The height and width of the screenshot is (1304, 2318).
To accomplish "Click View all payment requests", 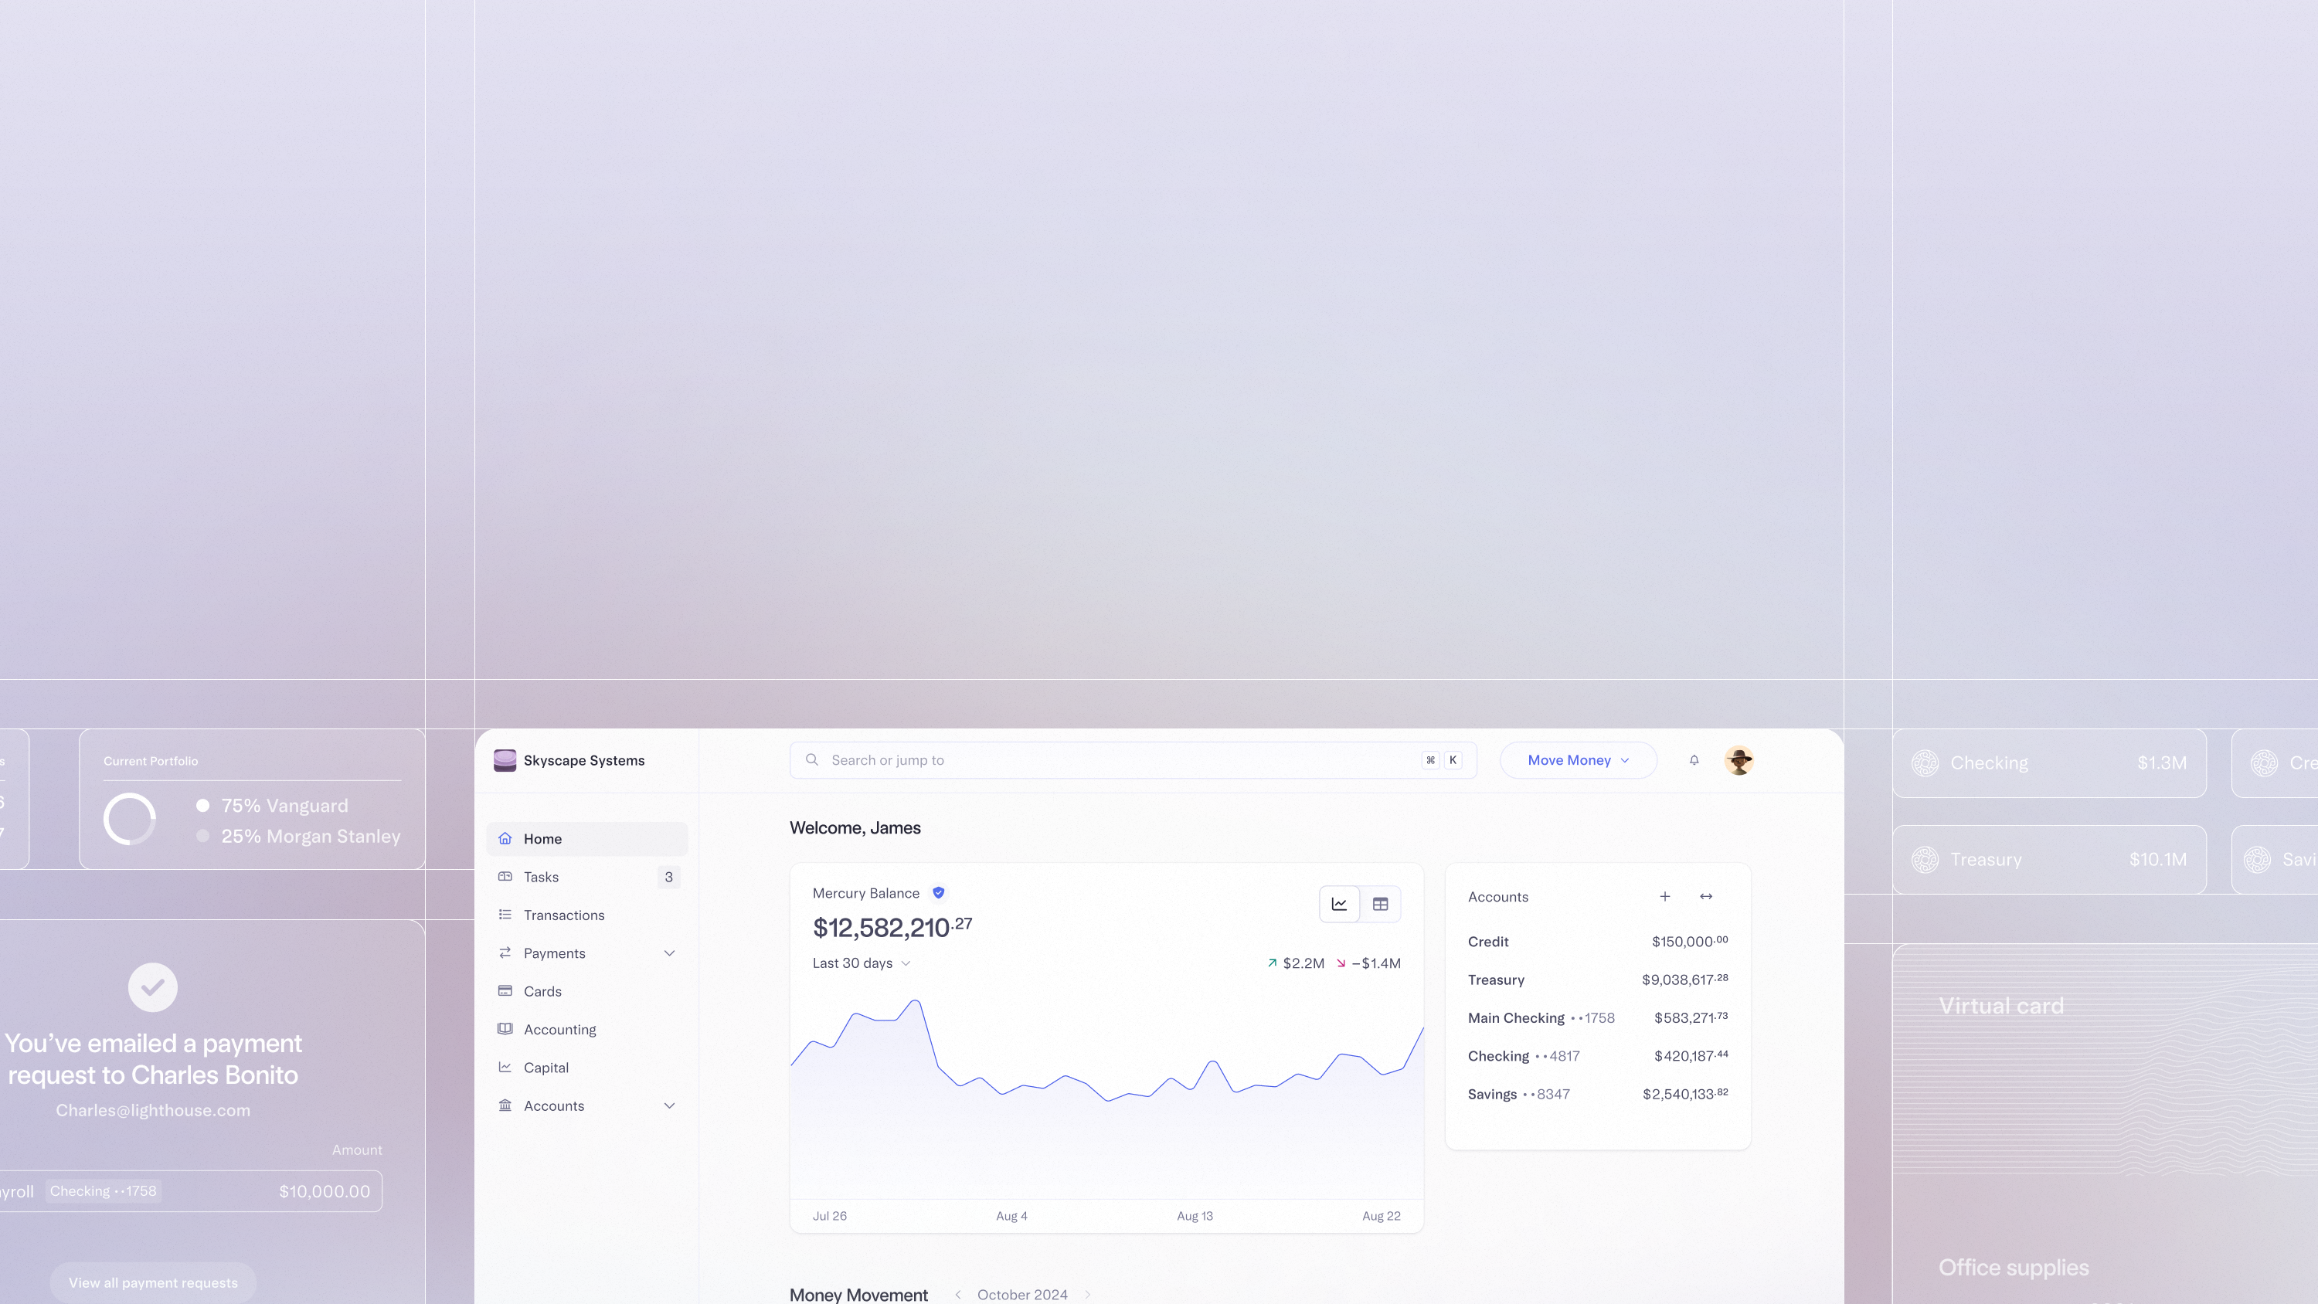I will pos(153,1282).
